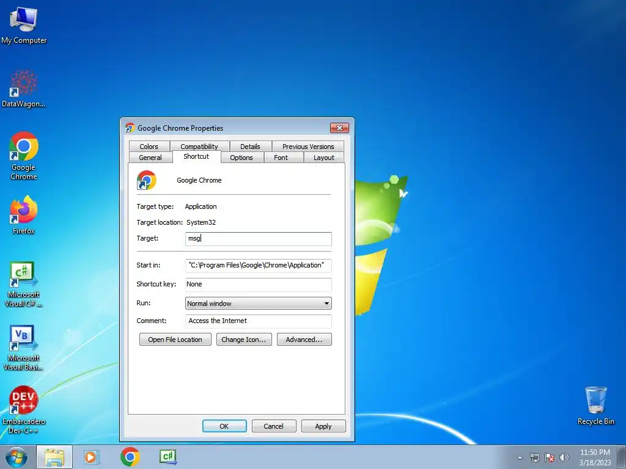This screenshot has height=469, width=626.
Task: Click the Google Chrome name text in dialog
Action: click(x=199, y=180)
